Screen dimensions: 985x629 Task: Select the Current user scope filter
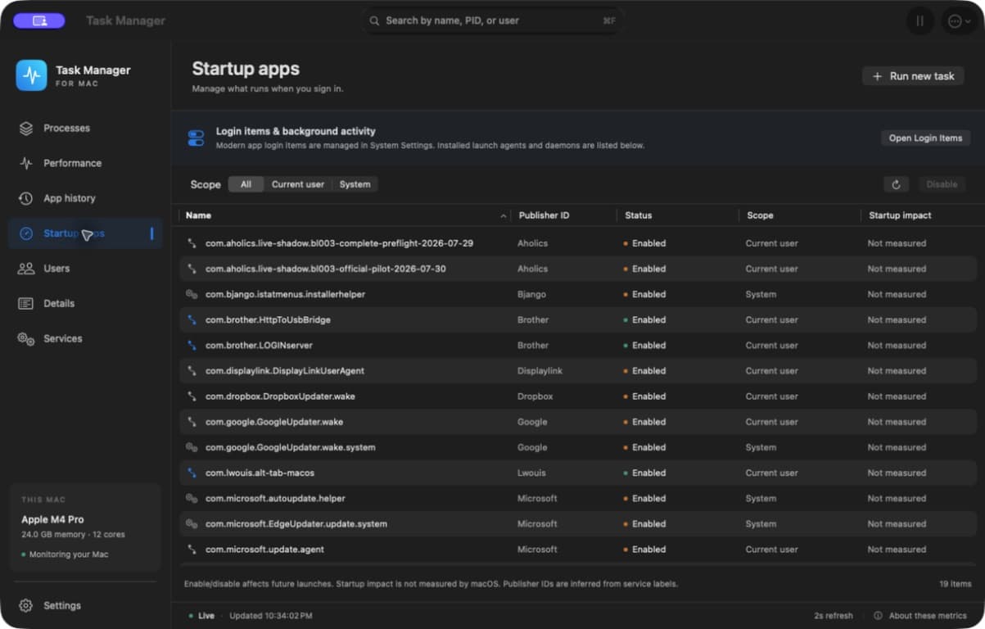(298, 184)
